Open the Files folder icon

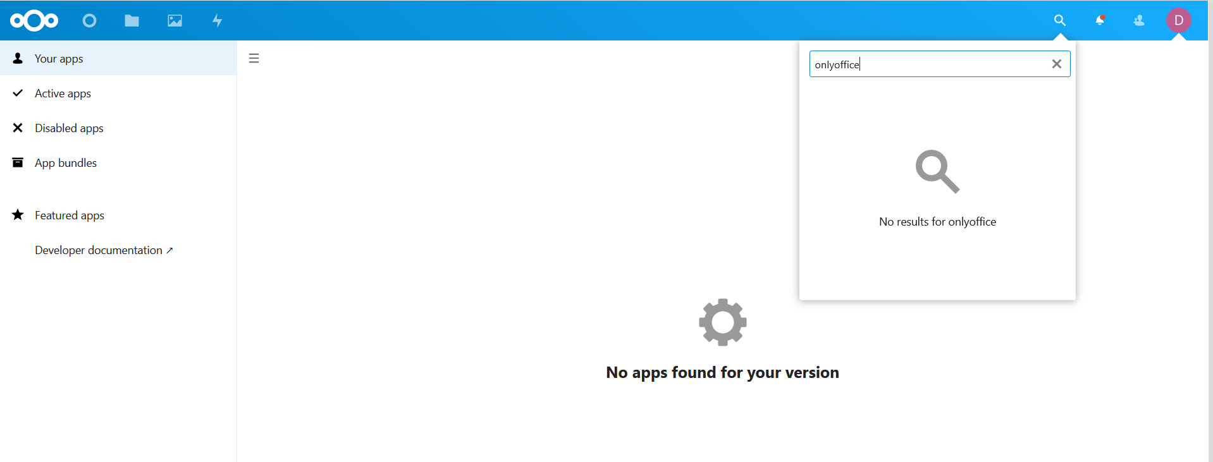click(132, 21)
